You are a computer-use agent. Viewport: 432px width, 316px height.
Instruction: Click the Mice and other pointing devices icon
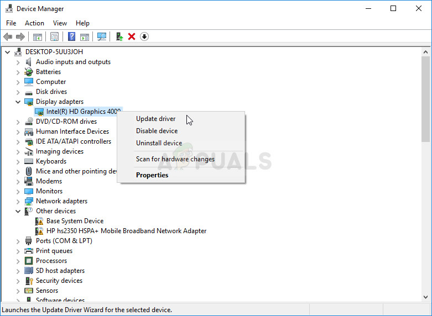click(x=29, y=171)
